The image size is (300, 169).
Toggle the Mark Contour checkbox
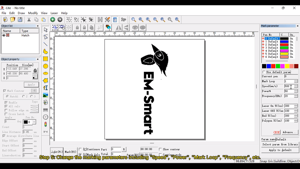click(x=4, y=91)
